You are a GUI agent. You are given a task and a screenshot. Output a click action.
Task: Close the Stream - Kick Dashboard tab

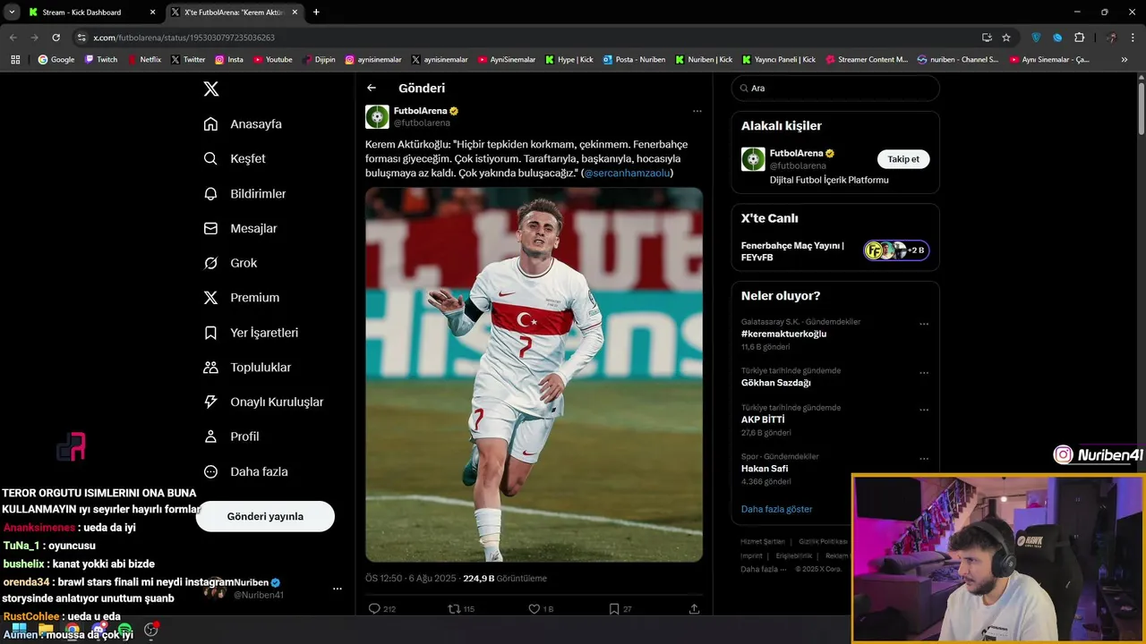point(152,13)
